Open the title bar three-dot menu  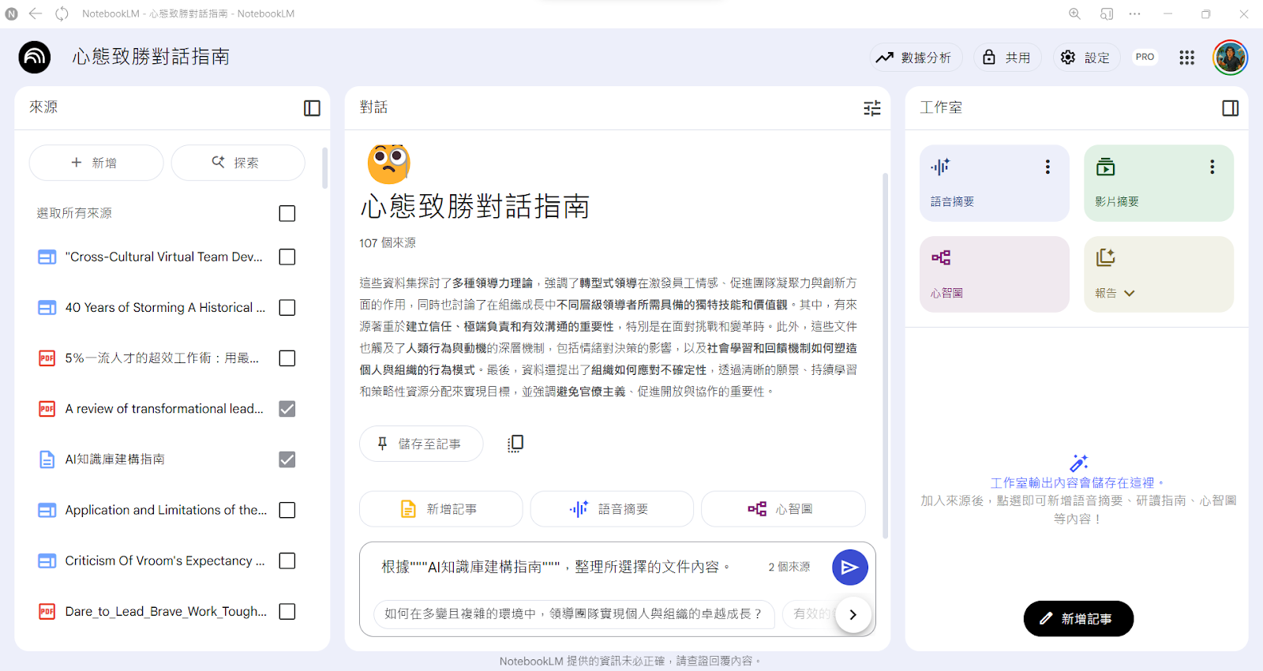click(1134, 13)
